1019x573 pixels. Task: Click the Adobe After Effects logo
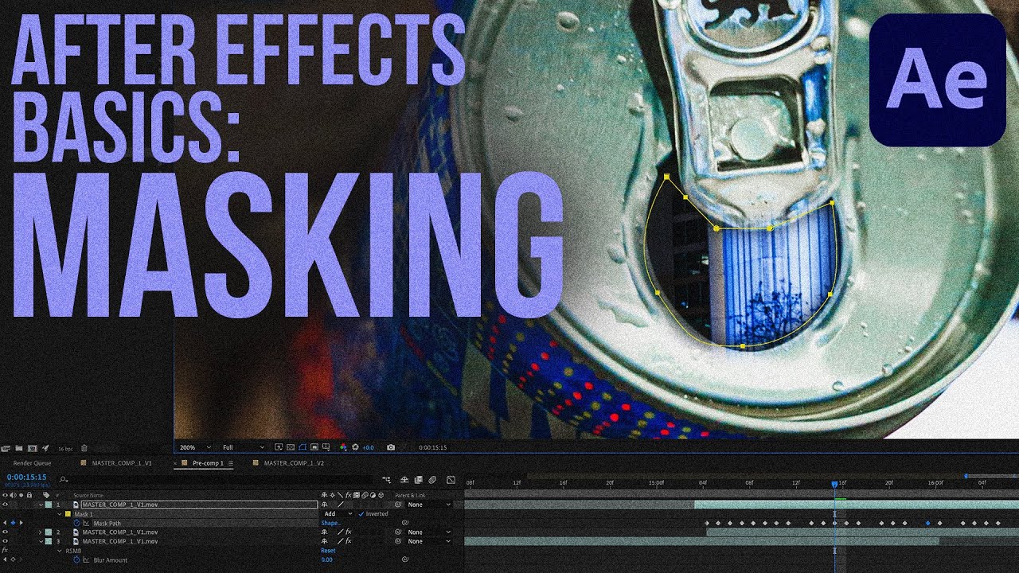(937, 80)
